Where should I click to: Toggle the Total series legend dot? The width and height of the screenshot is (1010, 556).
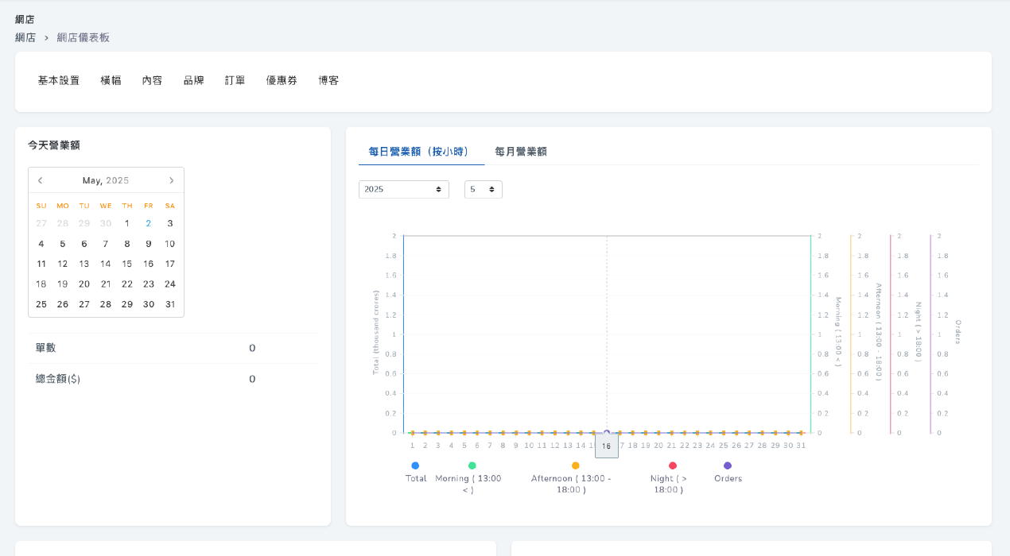(x=415, y=465)
